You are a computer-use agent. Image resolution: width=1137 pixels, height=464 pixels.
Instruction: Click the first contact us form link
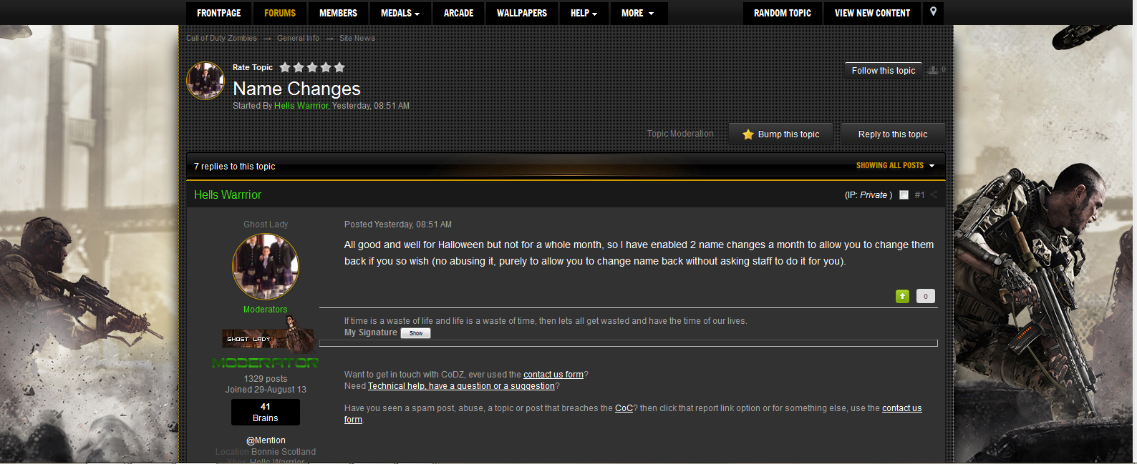coord(553,375)
